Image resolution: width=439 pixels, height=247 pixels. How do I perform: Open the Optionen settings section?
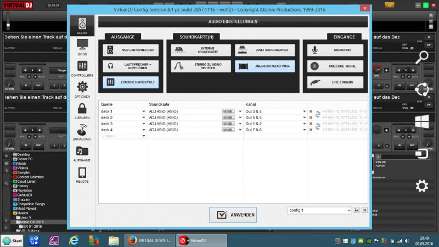point(82,89)
